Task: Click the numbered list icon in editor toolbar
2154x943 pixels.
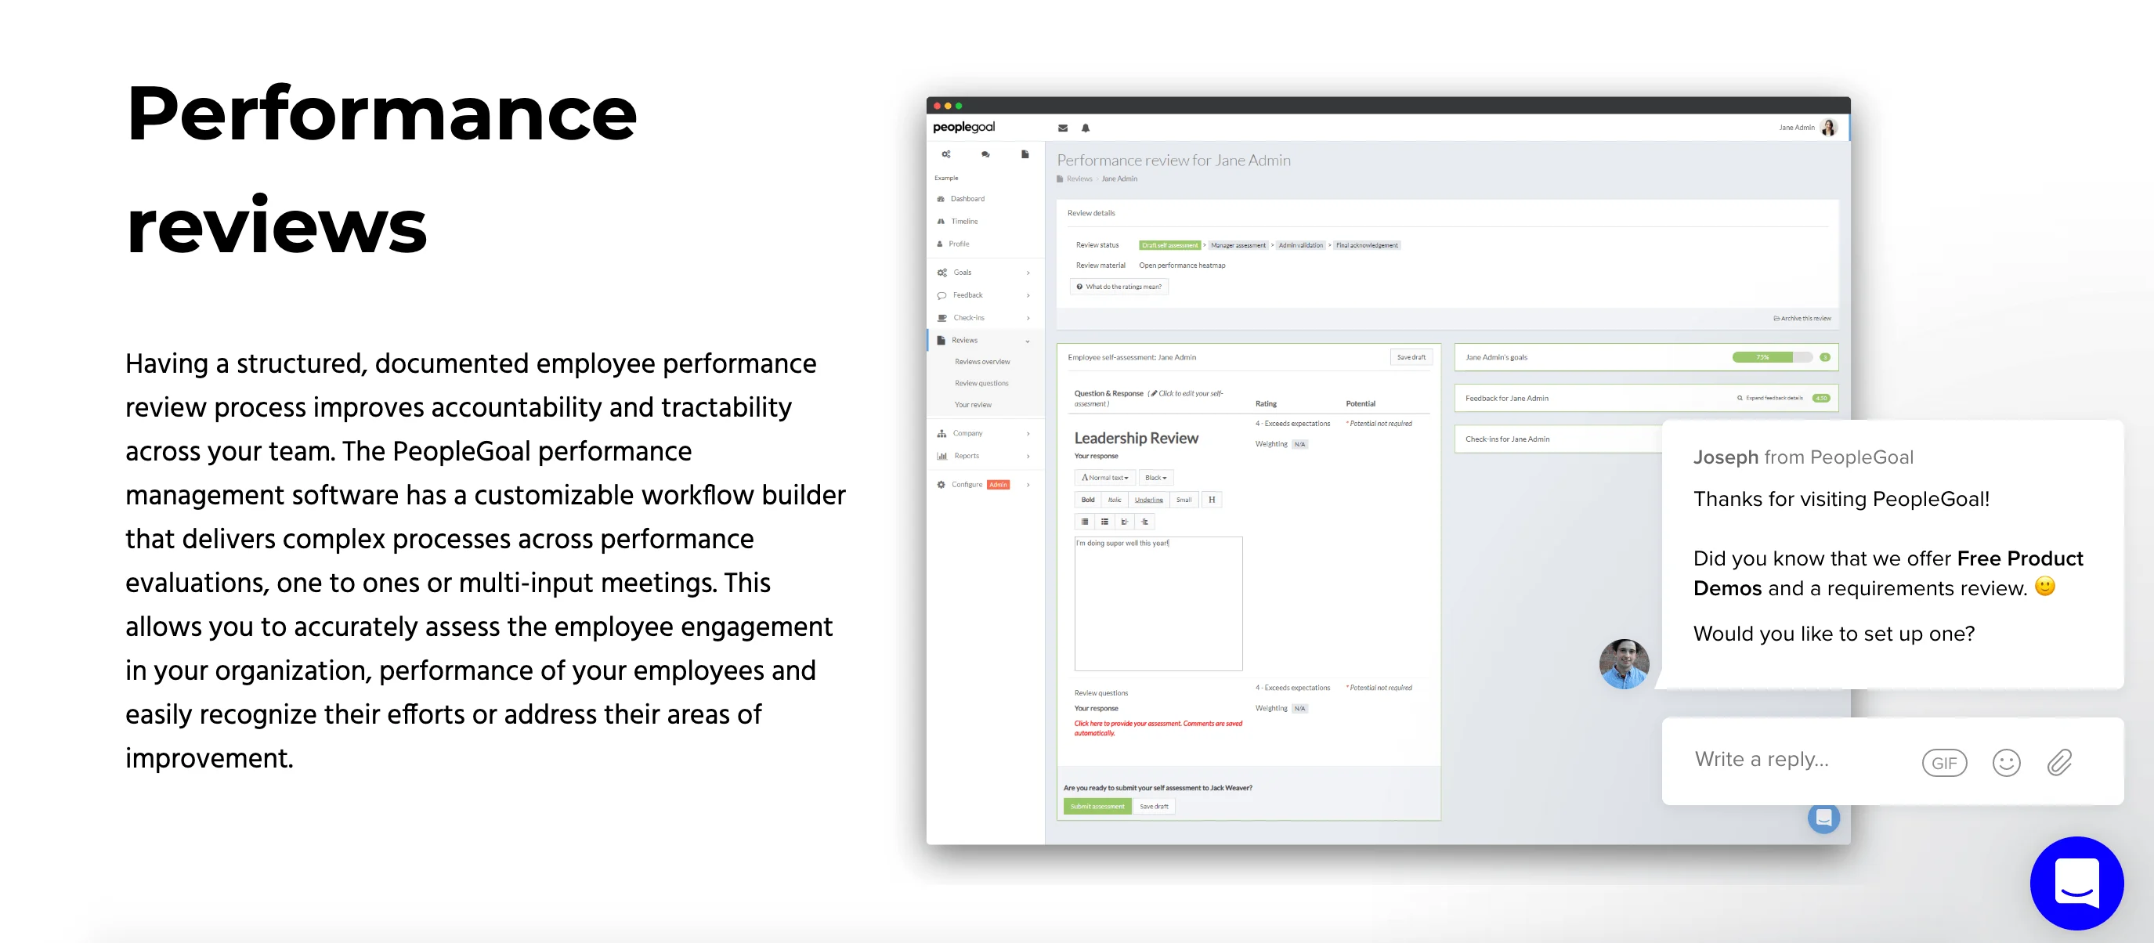Action: 1085,522
